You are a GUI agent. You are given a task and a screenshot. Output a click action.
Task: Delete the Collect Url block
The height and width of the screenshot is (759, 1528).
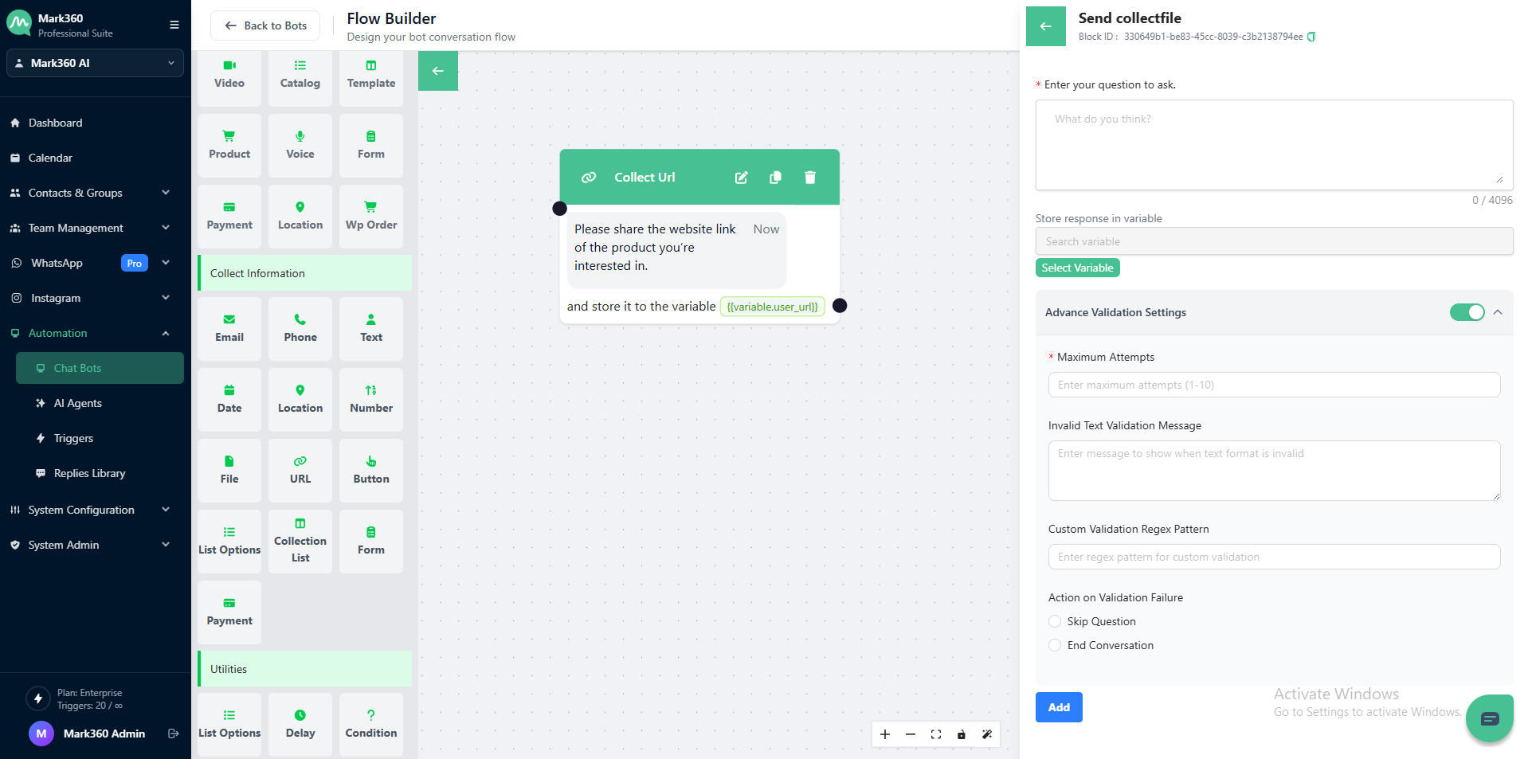[809, 178]
